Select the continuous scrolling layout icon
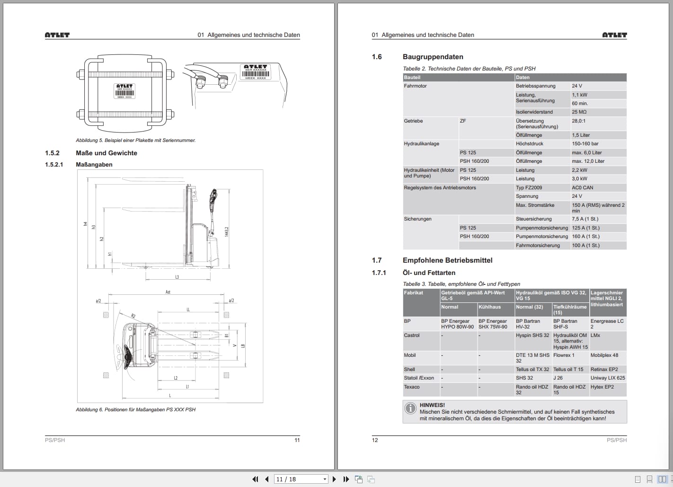 coord(649,479)
